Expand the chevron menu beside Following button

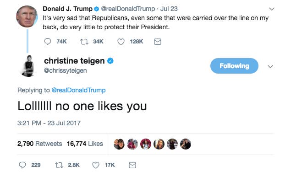[x=270, y=66]
